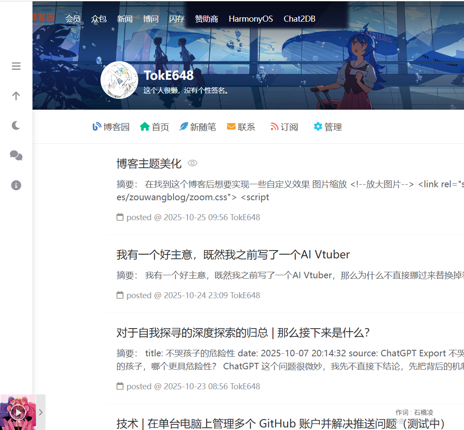The image size is (464, 430).
Task: Open 众包 in the top navigation
Action: (99, 19)
